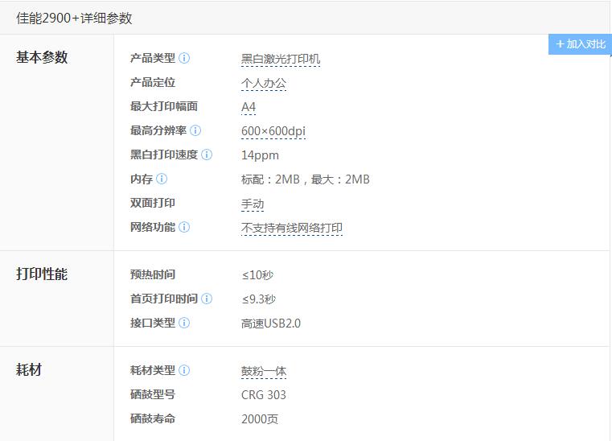This screenshot has width=612, height=441.
Task: Click the 佳能2900+详细参数 heading
Action: [74, 19]
